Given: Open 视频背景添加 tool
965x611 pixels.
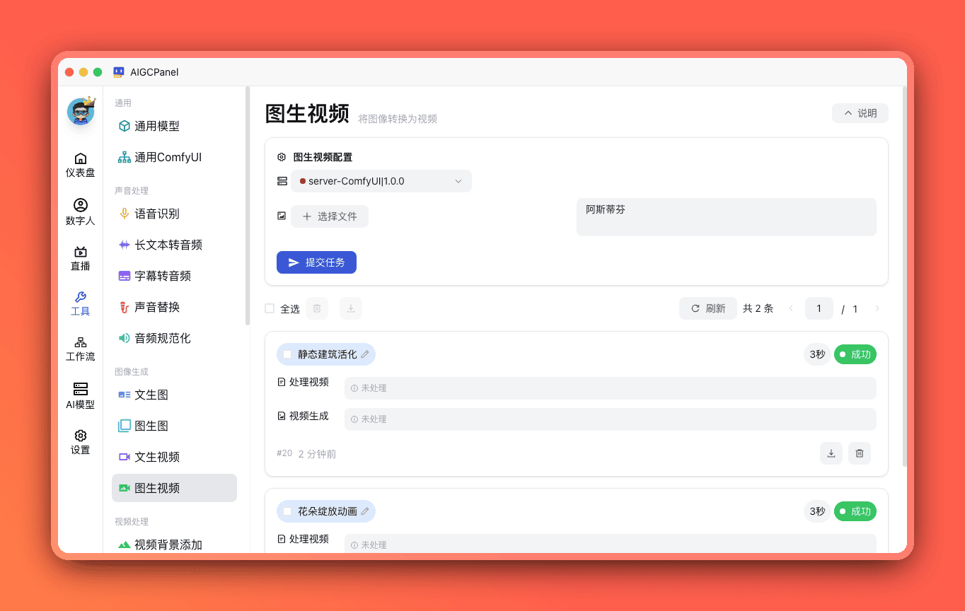Looking at the screenshot, I should [174, 545].
